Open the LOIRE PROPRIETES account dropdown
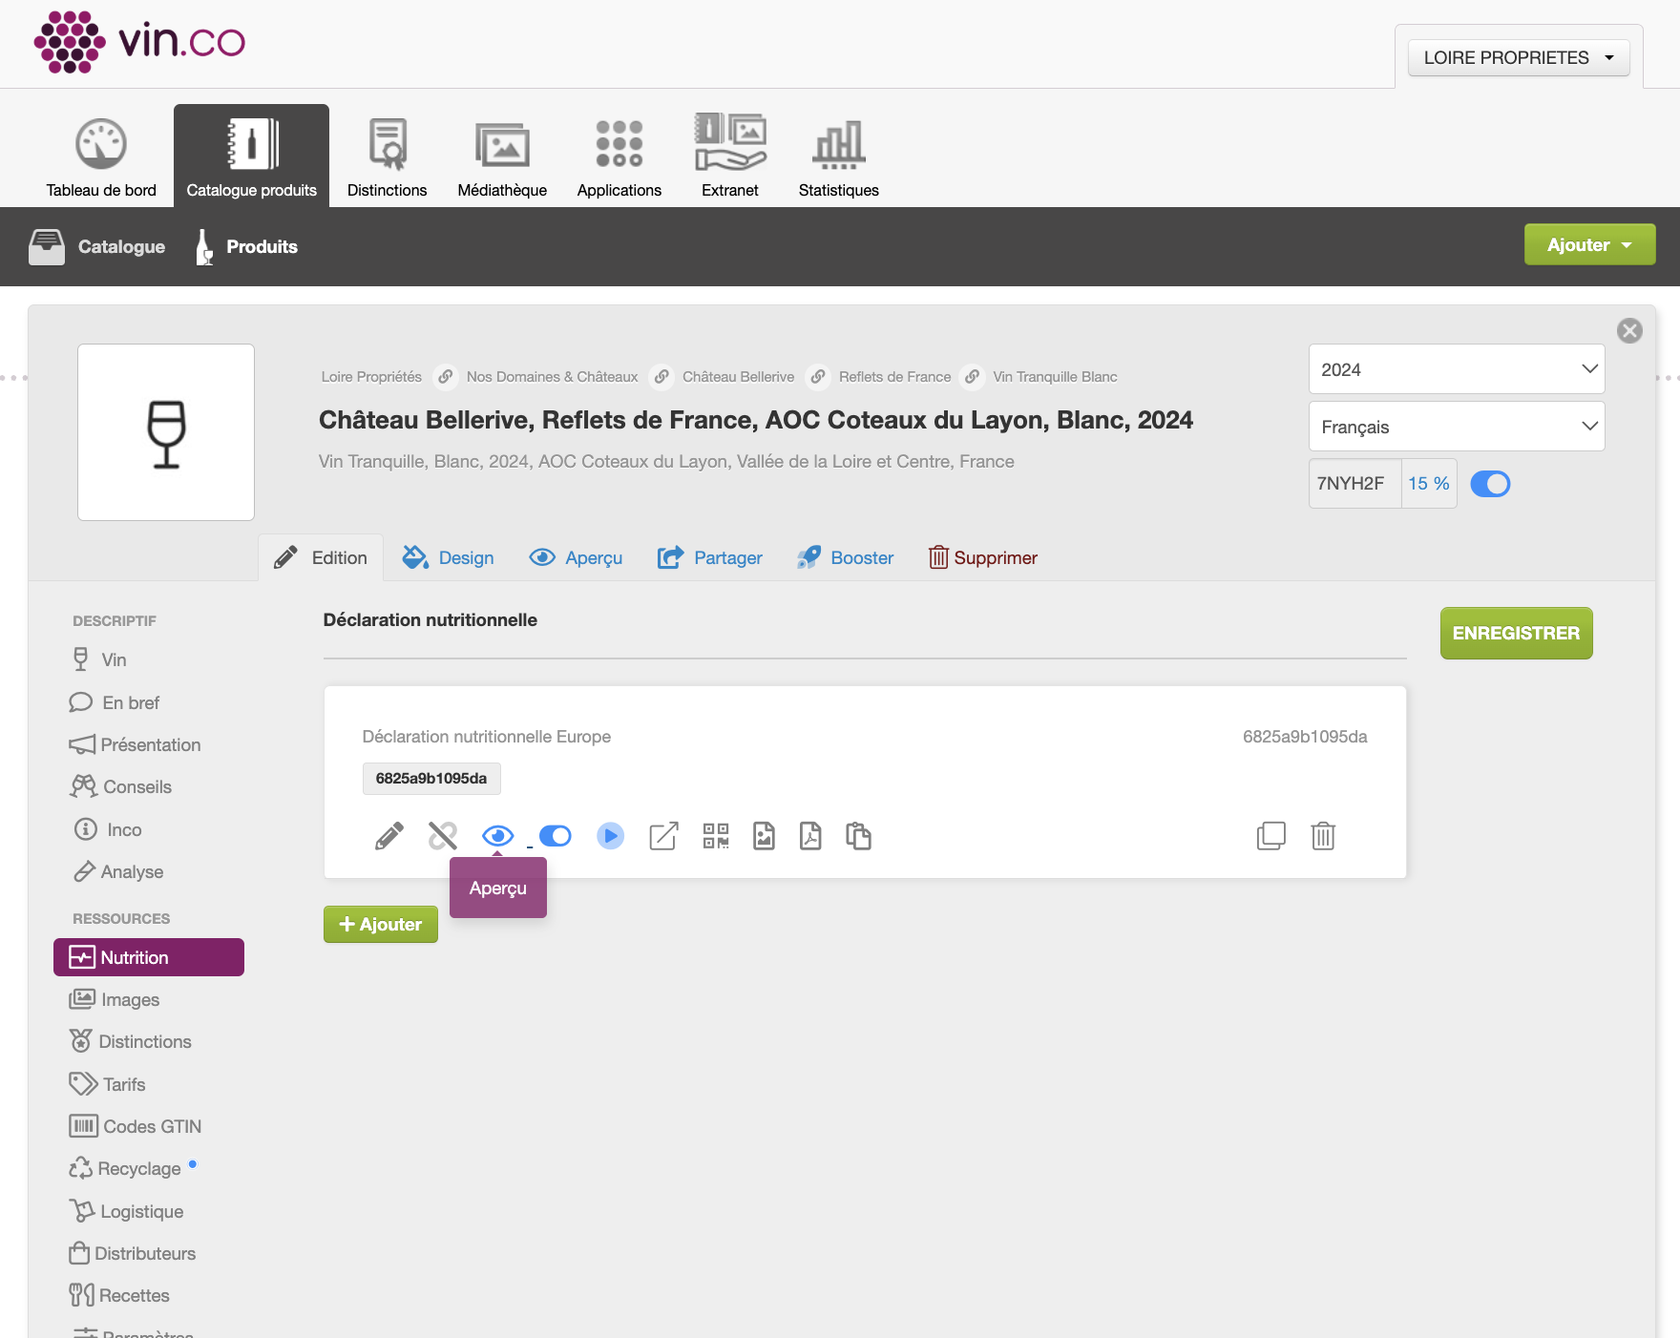Screen dimensions: 1680x1338 coord(1519,57)
